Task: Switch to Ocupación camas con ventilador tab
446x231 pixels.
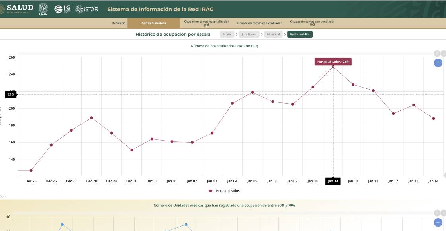Action: 259,23
